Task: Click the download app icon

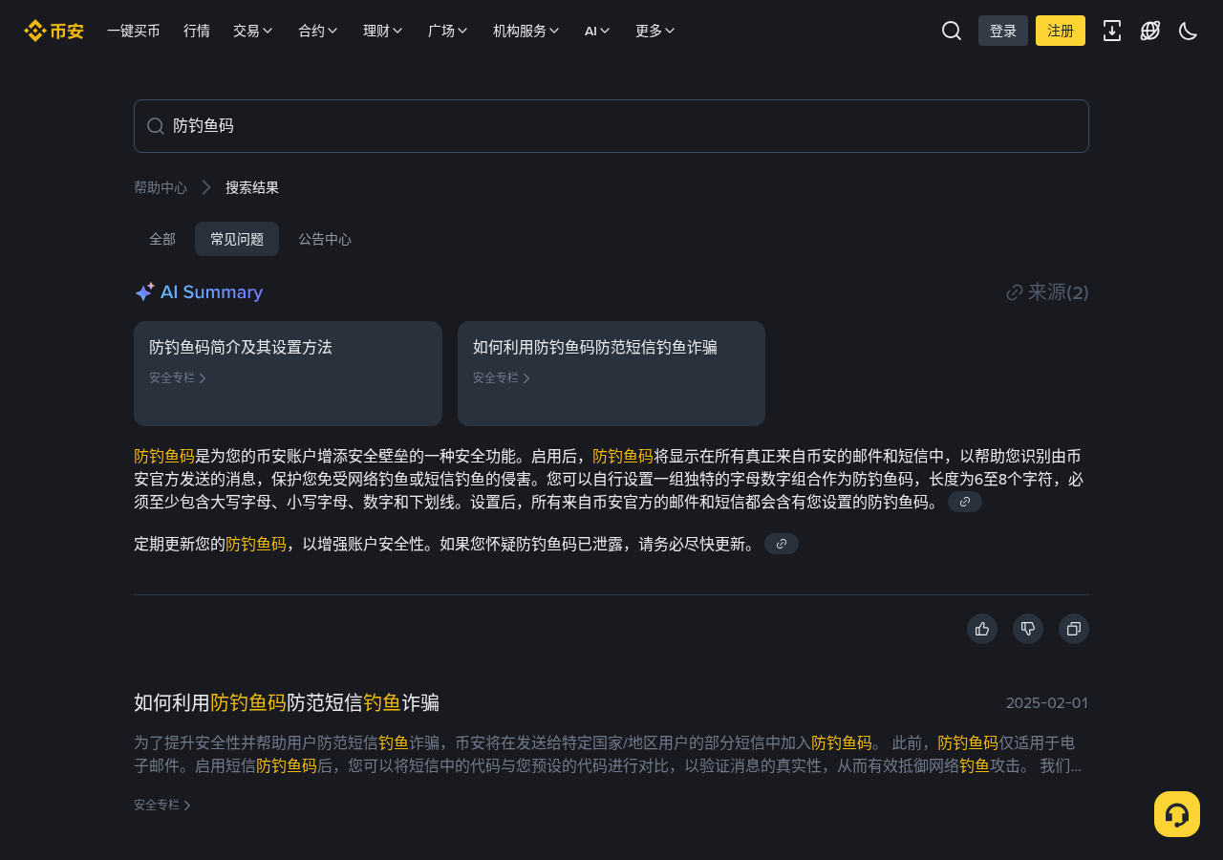Action: pos(1112,31)
